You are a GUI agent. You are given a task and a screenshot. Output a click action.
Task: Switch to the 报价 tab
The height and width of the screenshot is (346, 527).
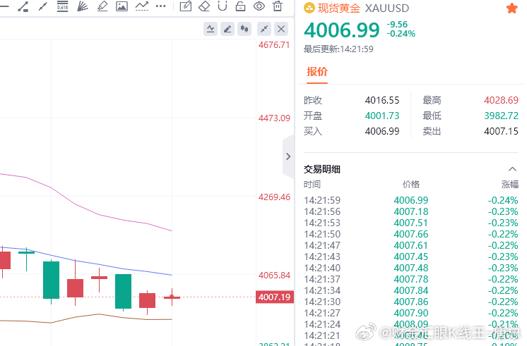[317, 72]
